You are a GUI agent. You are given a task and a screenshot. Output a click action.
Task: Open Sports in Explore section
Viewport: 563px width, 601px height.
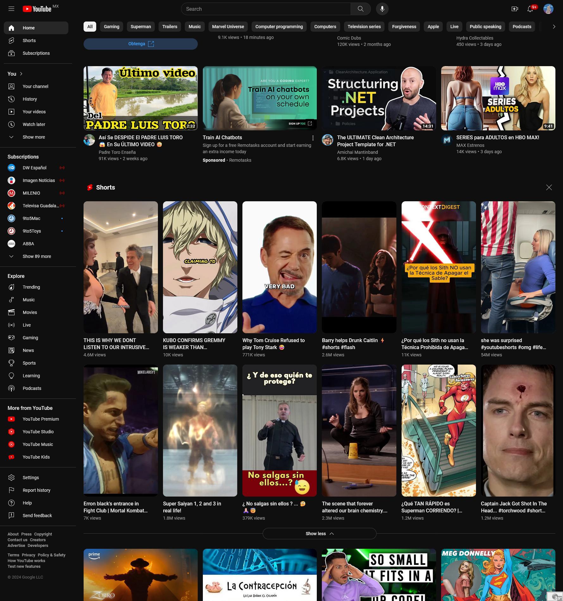click(36, 363)
